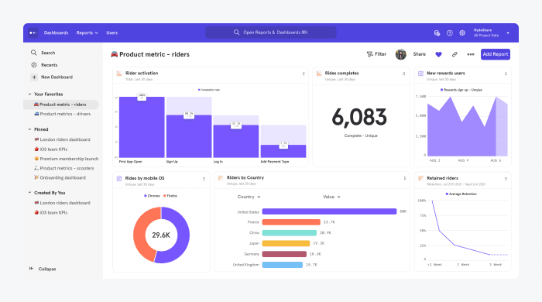The width and height of the screenshot is (542, 302).
Task: Open pinned iOS team KPIs dashboard
Action: (x=51, y=149)
